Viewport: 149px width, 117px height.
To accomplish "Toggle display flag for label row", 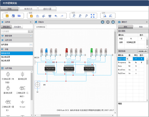I will point(142,39).
